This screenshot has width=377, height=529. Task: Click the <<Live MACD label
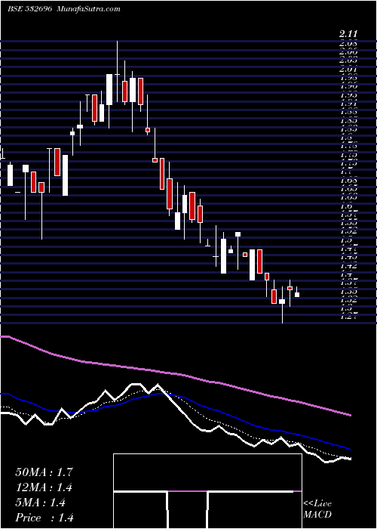point(317,509)
